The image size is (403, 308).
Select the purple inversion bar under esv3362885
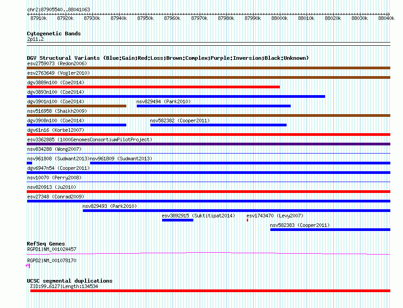click(x=208, y=144)
